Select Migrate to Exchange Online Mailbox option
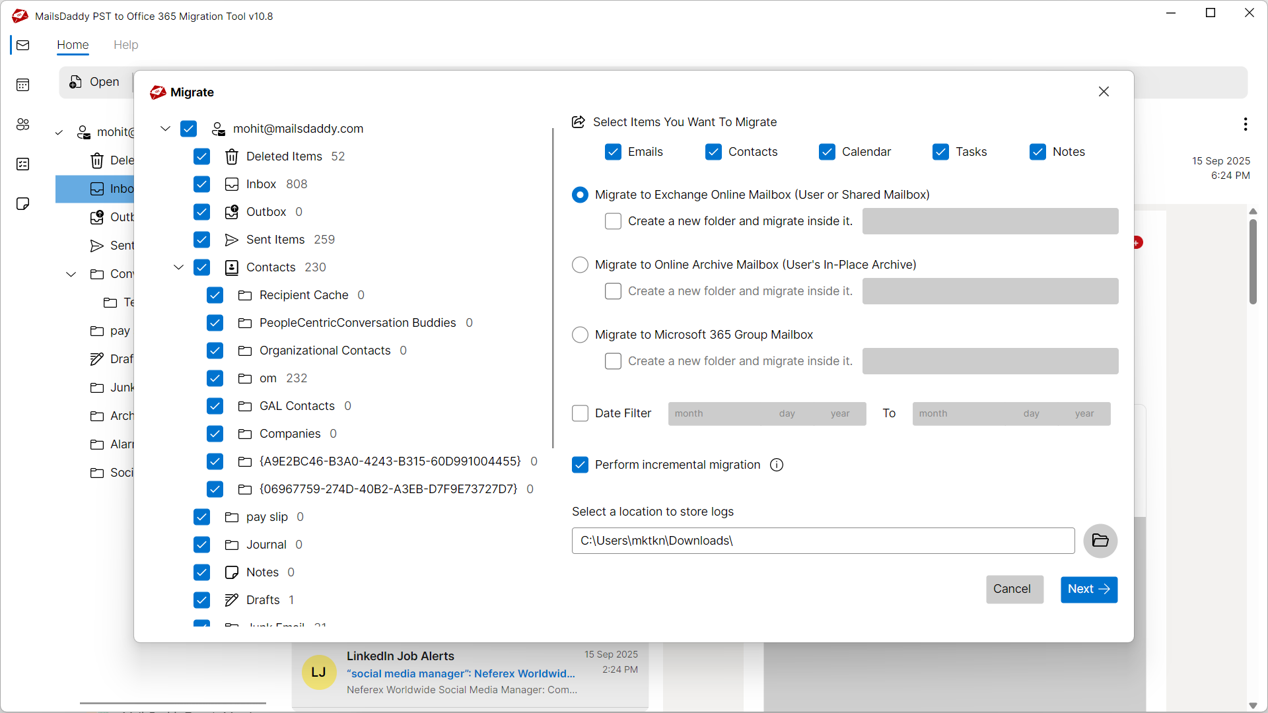1268x713 pixels. pyautogui.click(x=580, y=195)
